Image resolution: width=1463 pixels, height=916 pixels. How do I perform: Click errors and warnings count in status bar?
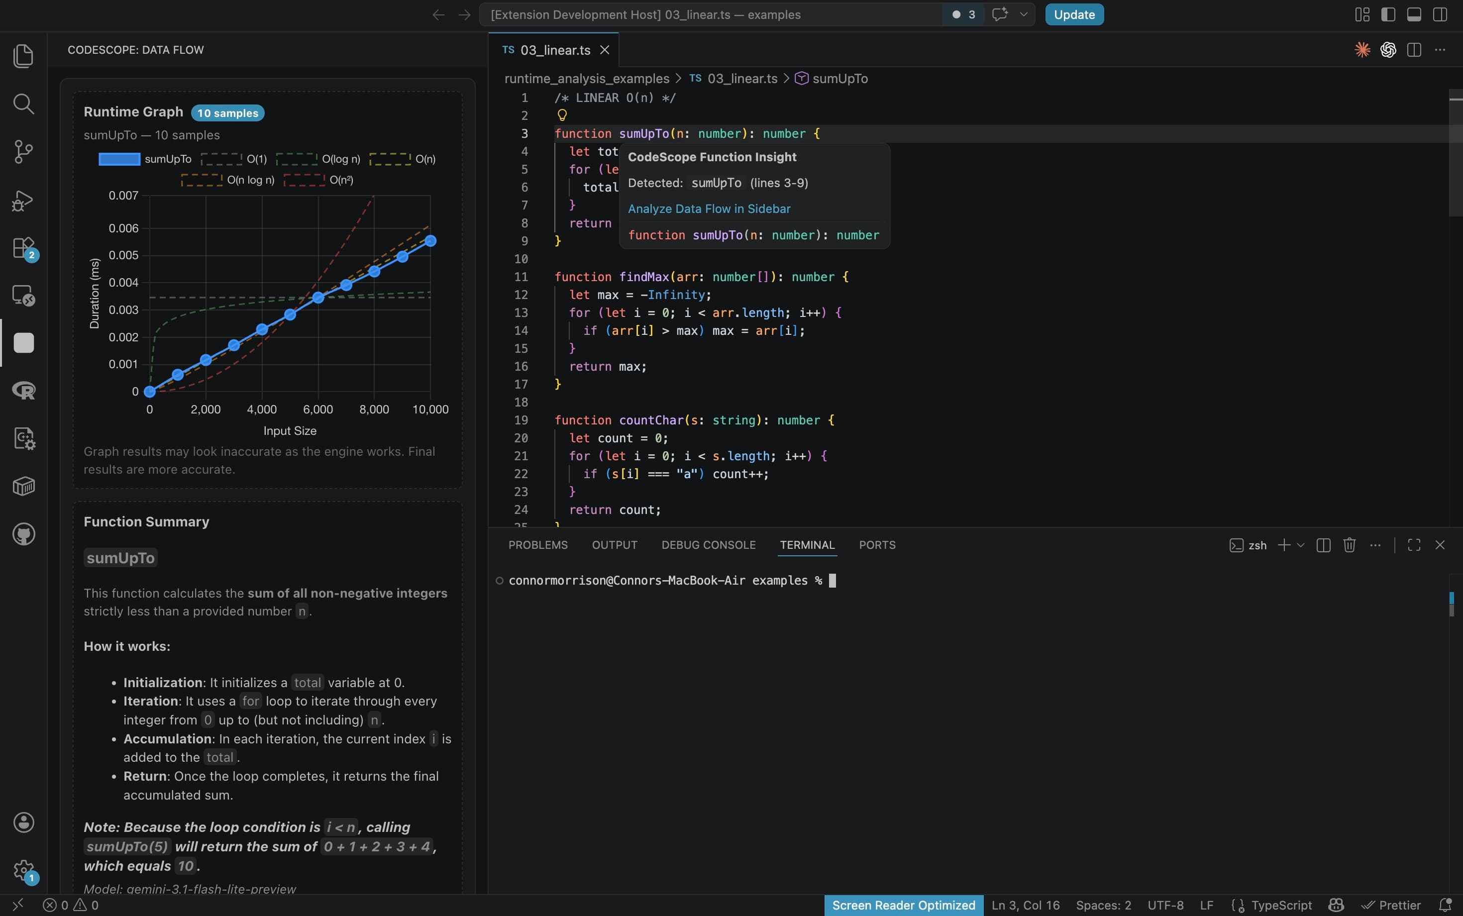tap(70, 905)
